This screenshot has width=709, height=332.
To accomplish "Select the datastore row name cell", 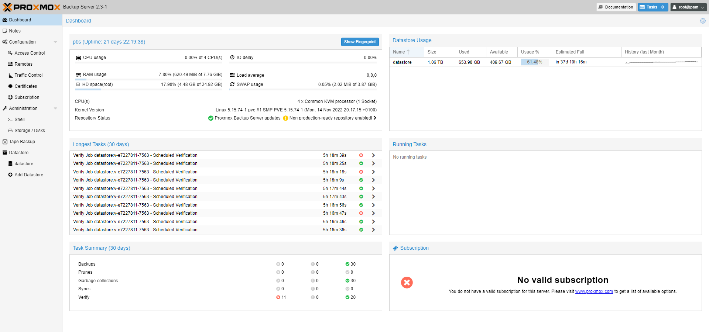I will coord(407,62).
